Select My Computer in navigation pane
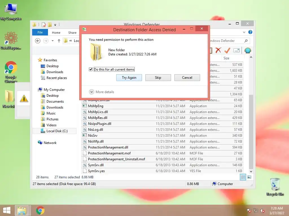 (x=54, y=90)
